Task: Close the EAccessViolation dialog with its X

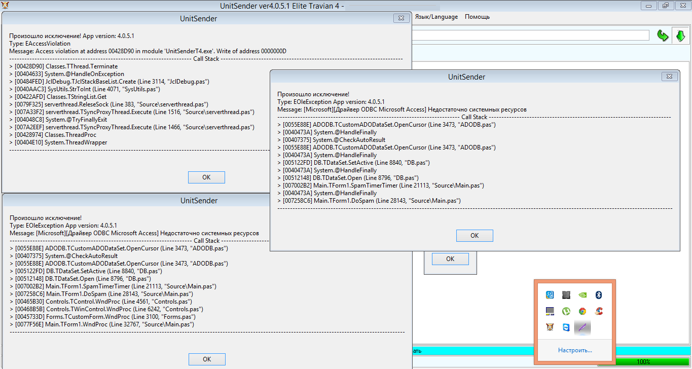Action: point(400,18)
